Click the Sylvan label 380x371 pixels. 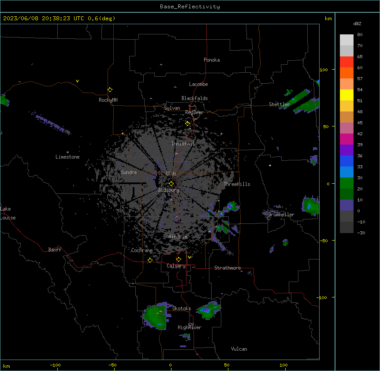[172, 108]
